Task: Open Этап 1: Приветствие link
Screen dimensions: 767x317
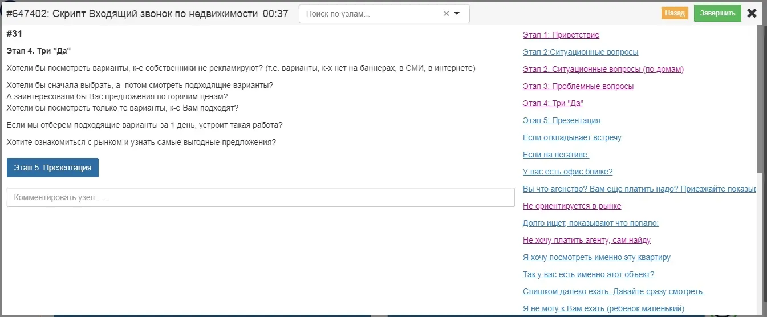Action: (x=561, y=35)
